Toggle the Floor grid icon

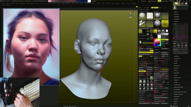148,31
